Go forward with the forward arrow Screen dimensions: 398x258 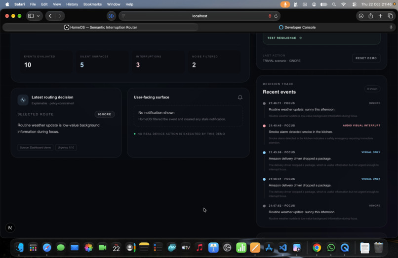[x=60, y=16]
